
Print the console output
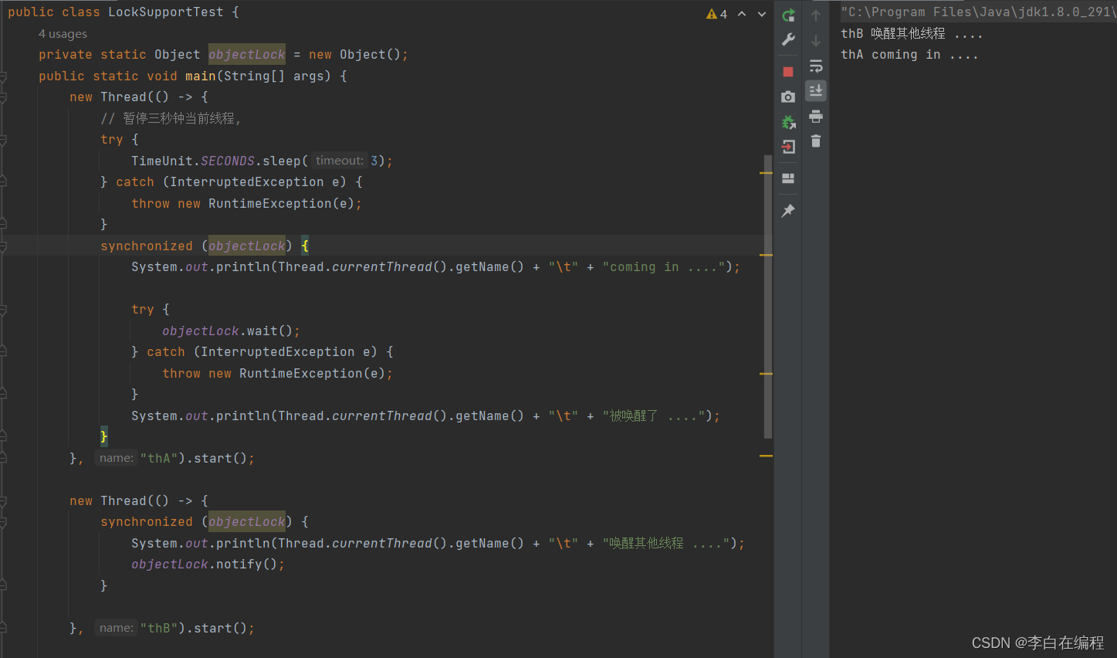[x=816, y=117]
